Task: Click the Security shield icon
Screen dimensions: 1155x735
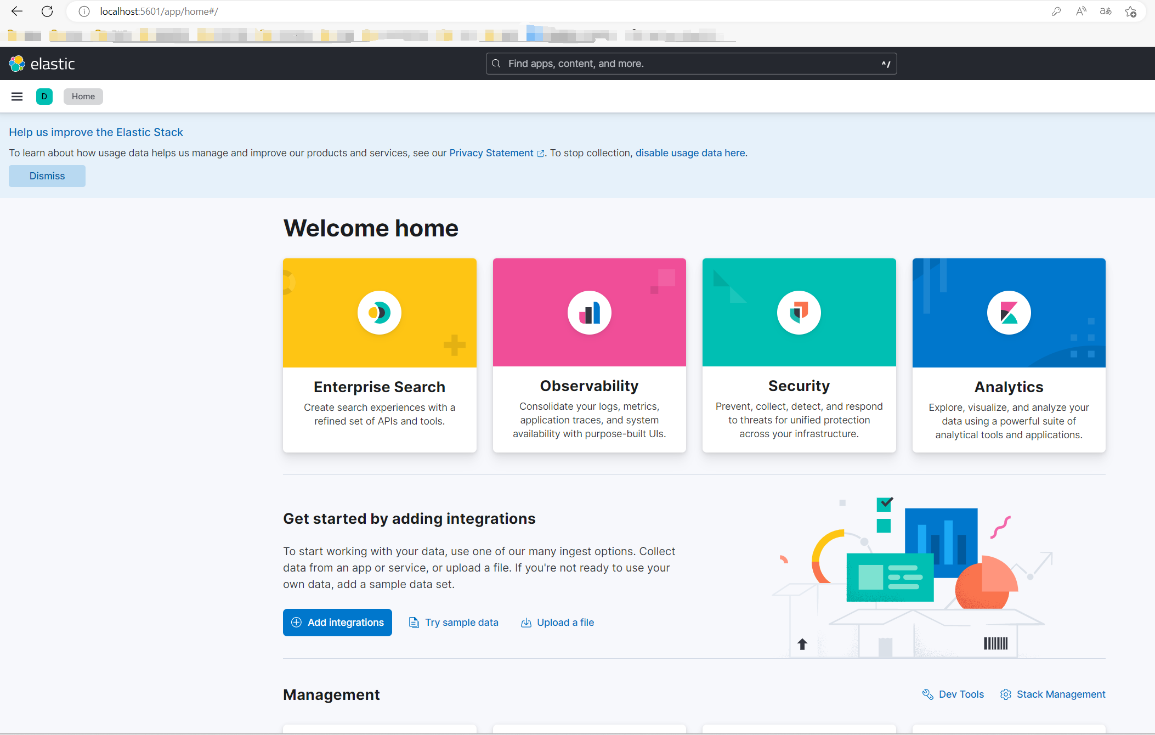Action: click(x=799, y=313)
